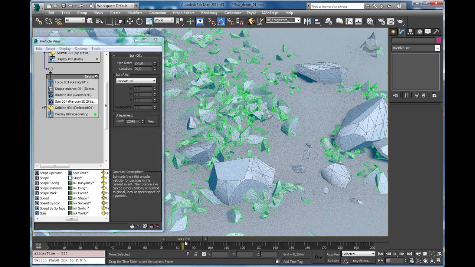
Task: Open the Create command panel tab
Action: click(393, 32)
